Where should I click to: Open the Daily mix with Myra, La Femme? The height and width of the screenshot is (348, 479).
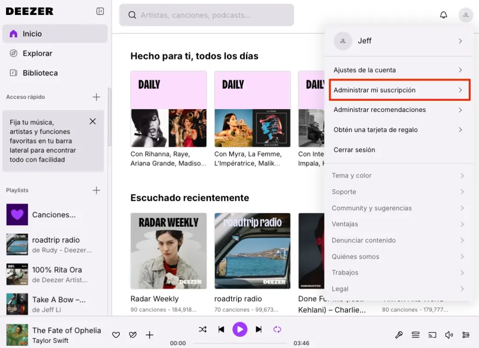pyautogui.click(x=252, y=109)
